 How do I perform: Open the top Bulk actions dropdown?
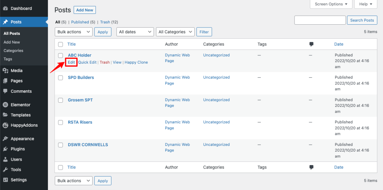tap(74, 32)
